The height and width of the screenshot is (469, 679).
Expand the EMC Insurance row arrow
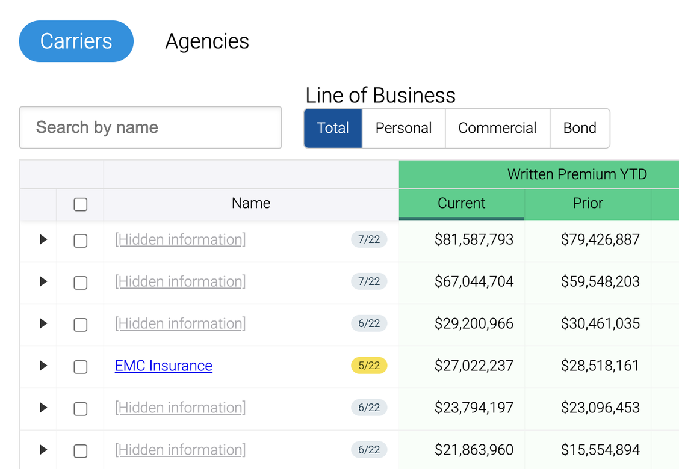click(43, 366)
